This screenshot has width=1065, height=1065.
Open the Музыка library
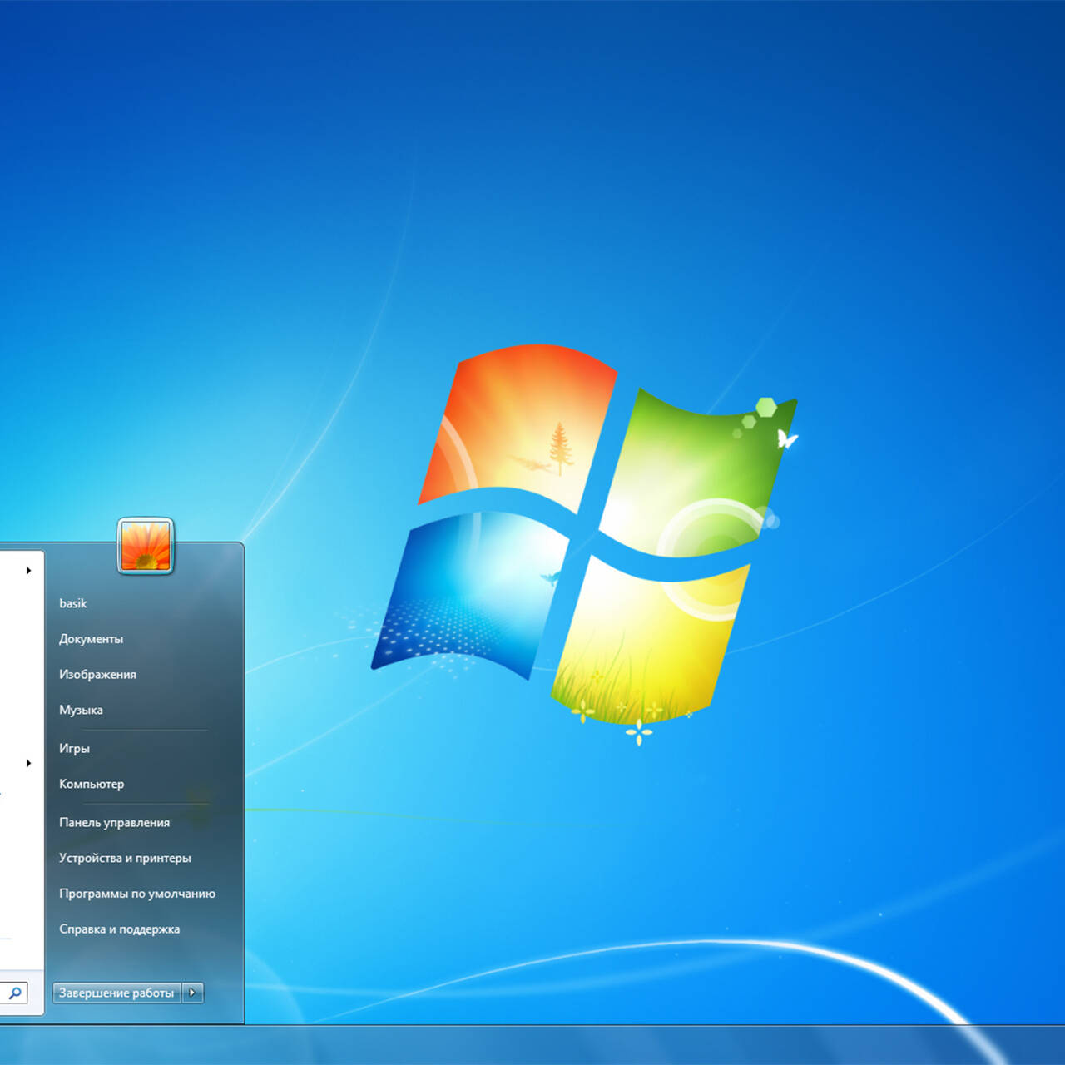click(82, 710)
